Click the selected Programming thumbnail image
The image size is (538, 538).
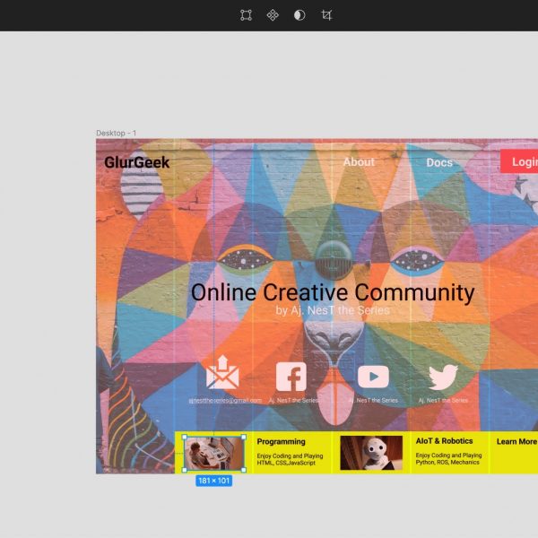point(213,453)
